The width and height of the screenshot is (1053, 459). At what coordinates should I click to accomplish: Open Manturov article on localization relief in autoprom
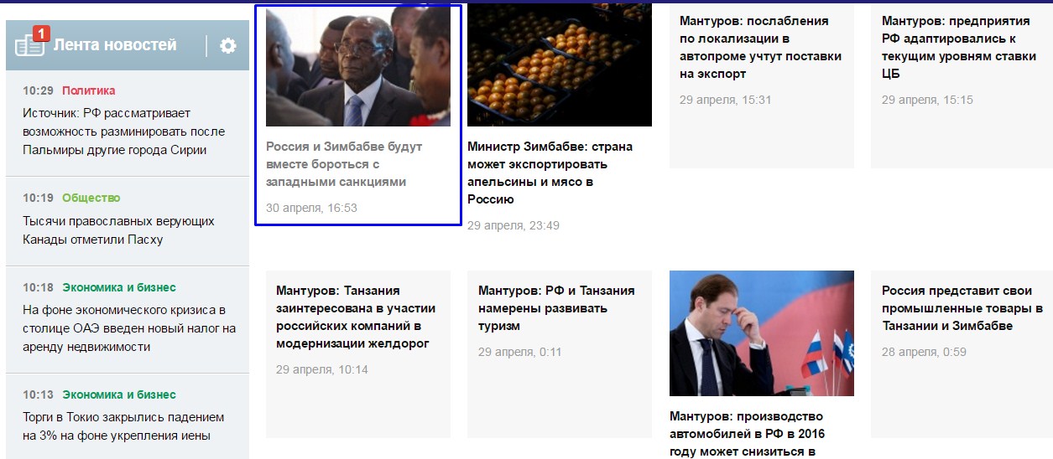[760, 48]
